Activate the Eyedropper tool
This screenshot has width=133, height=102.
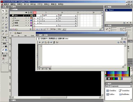click(x=3, y=34)
